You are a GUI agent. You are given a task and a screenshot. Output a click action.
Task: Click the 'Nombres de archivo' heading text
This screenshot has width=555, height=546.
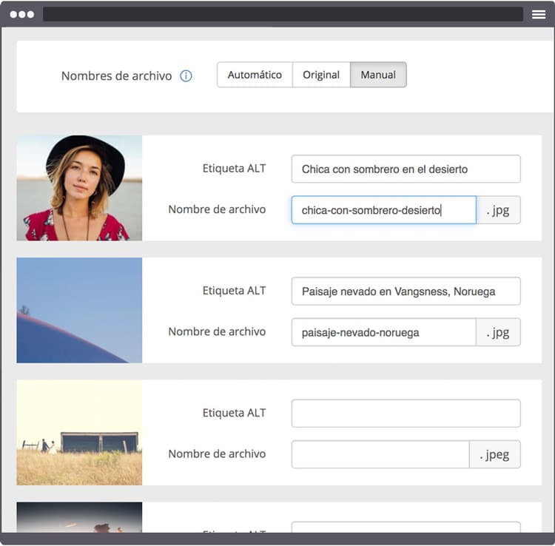point(116,75)
